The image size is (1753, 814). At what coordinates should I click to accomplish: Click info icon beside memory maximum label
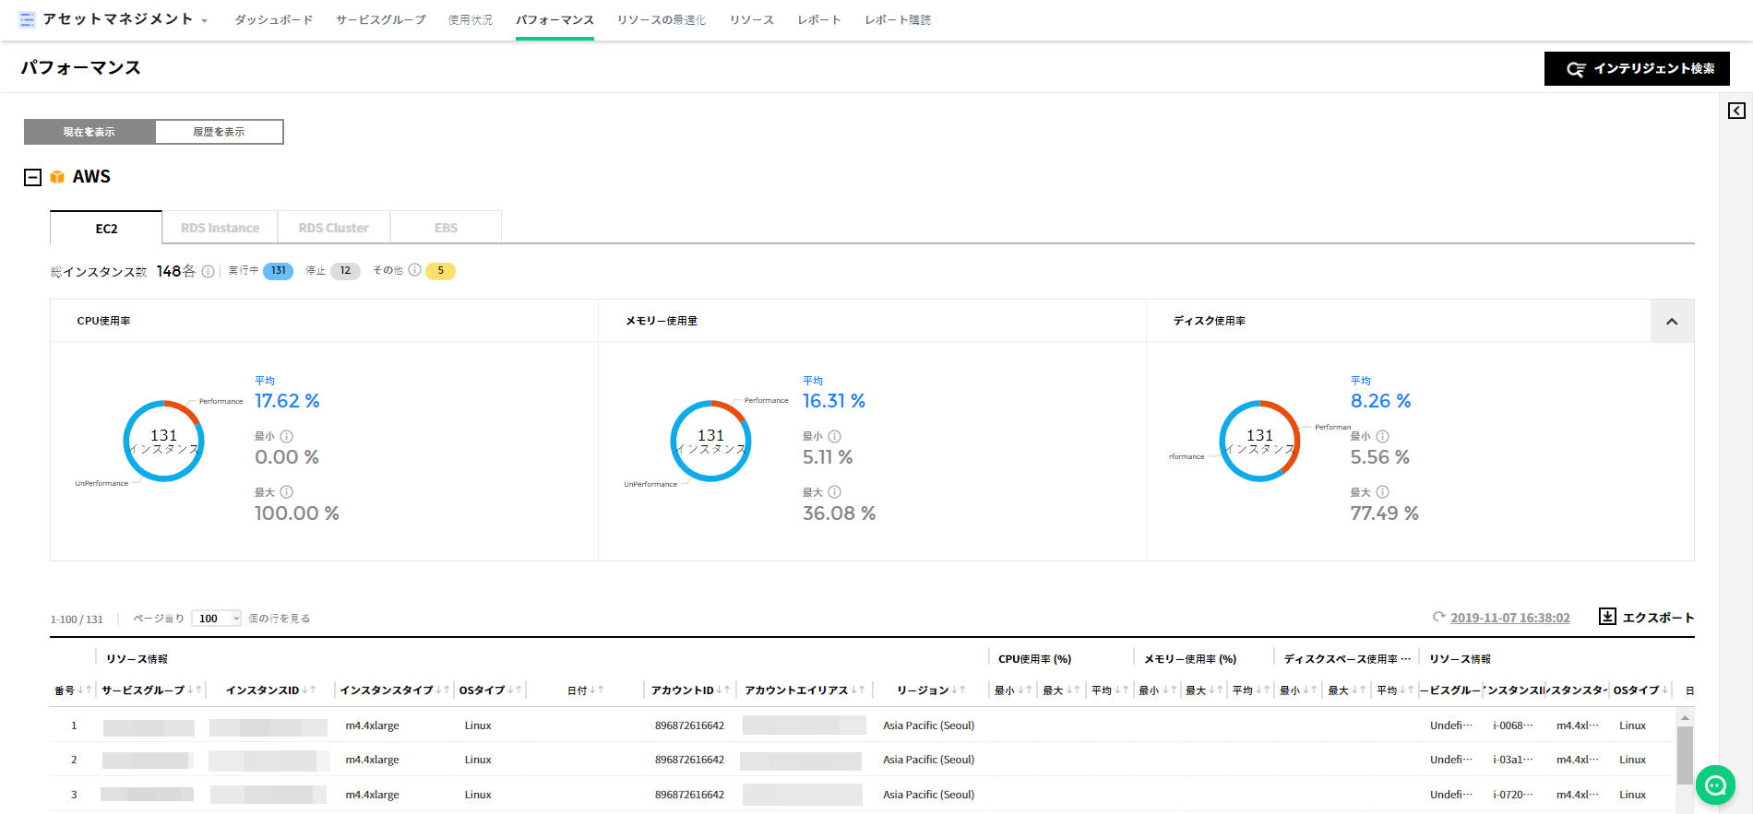[835, 492]
